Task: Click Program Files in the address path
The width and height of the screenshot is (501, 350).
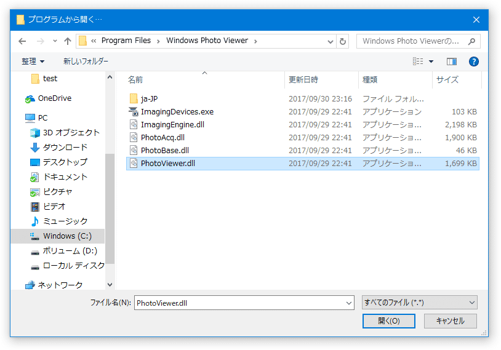Action: (x=126, y=41)
